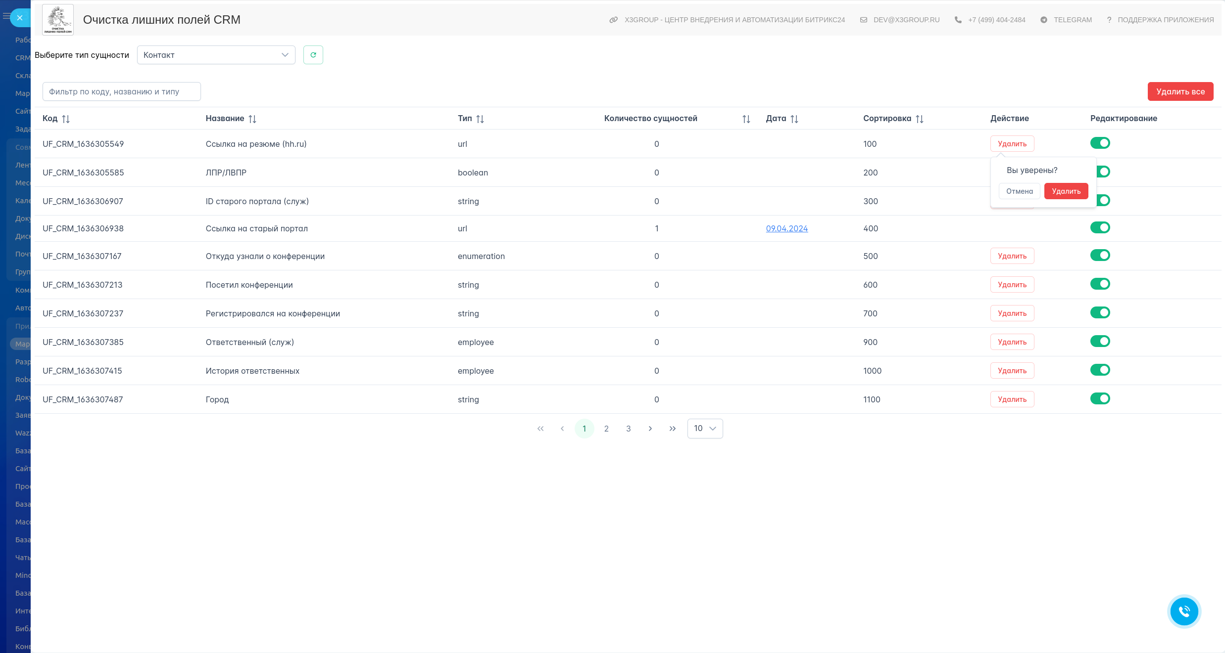
Task: Close the slider with the X icon
Action: coord(20,18)
